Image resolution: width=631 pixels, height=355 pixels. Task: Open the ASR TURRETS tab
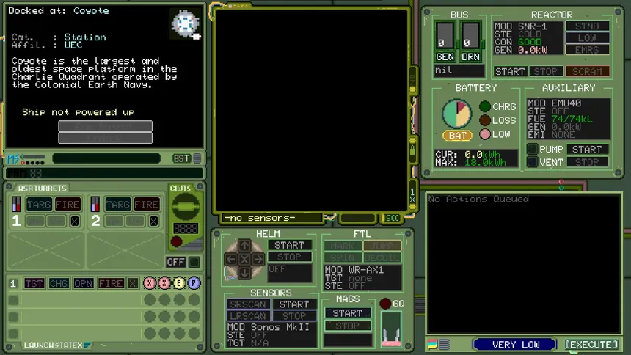click(42, 189)
